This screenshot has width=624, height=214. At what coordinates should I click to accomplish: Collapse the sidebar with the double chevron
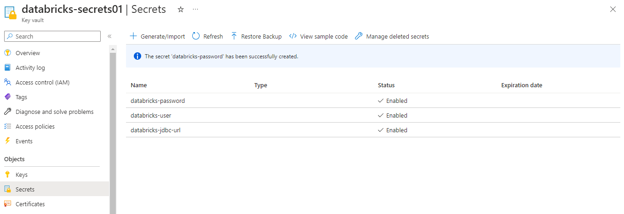(x=109, y=36)
